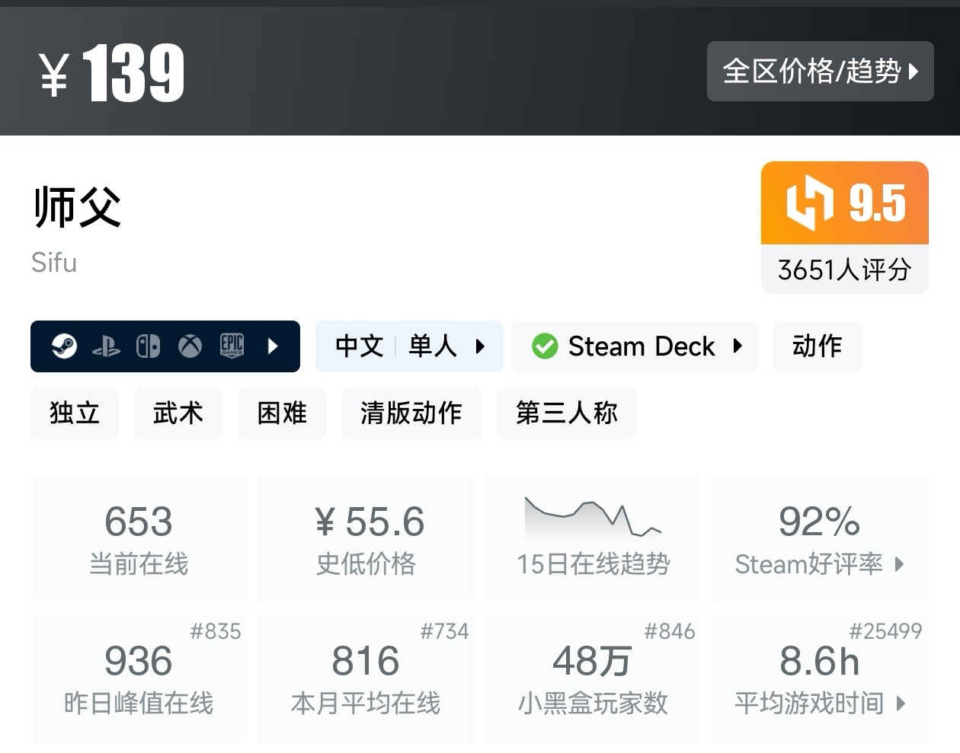Click the #734 monthly average rank
Image resolution: width=960 pixels, height=753 pixels.
(444, 631)
